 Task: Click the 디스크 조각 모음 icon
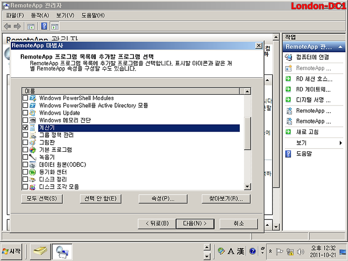tap(33, 187)
